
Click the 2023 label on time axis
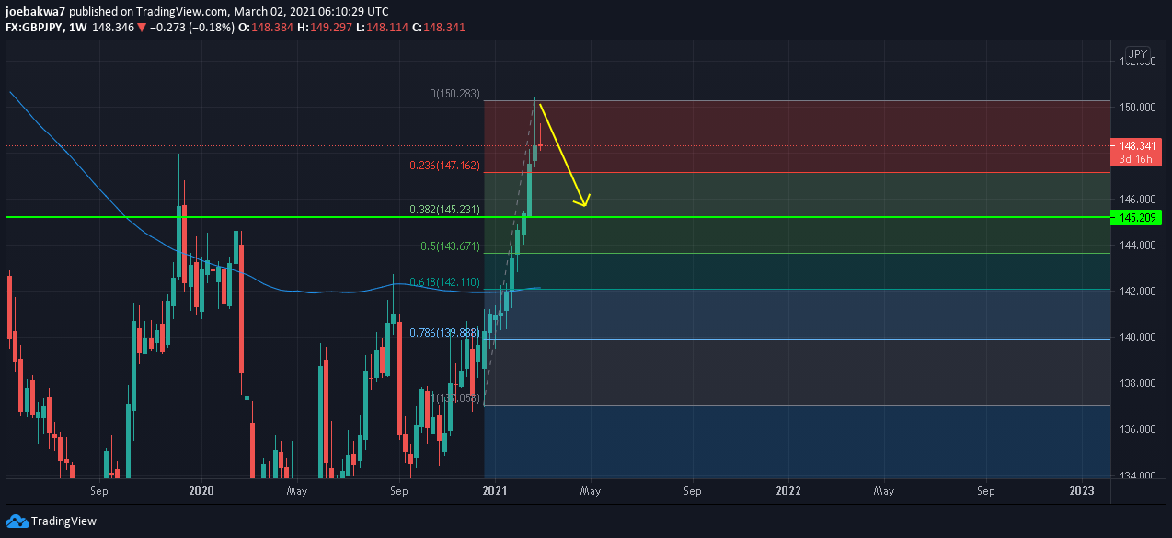click(1082, 491)
